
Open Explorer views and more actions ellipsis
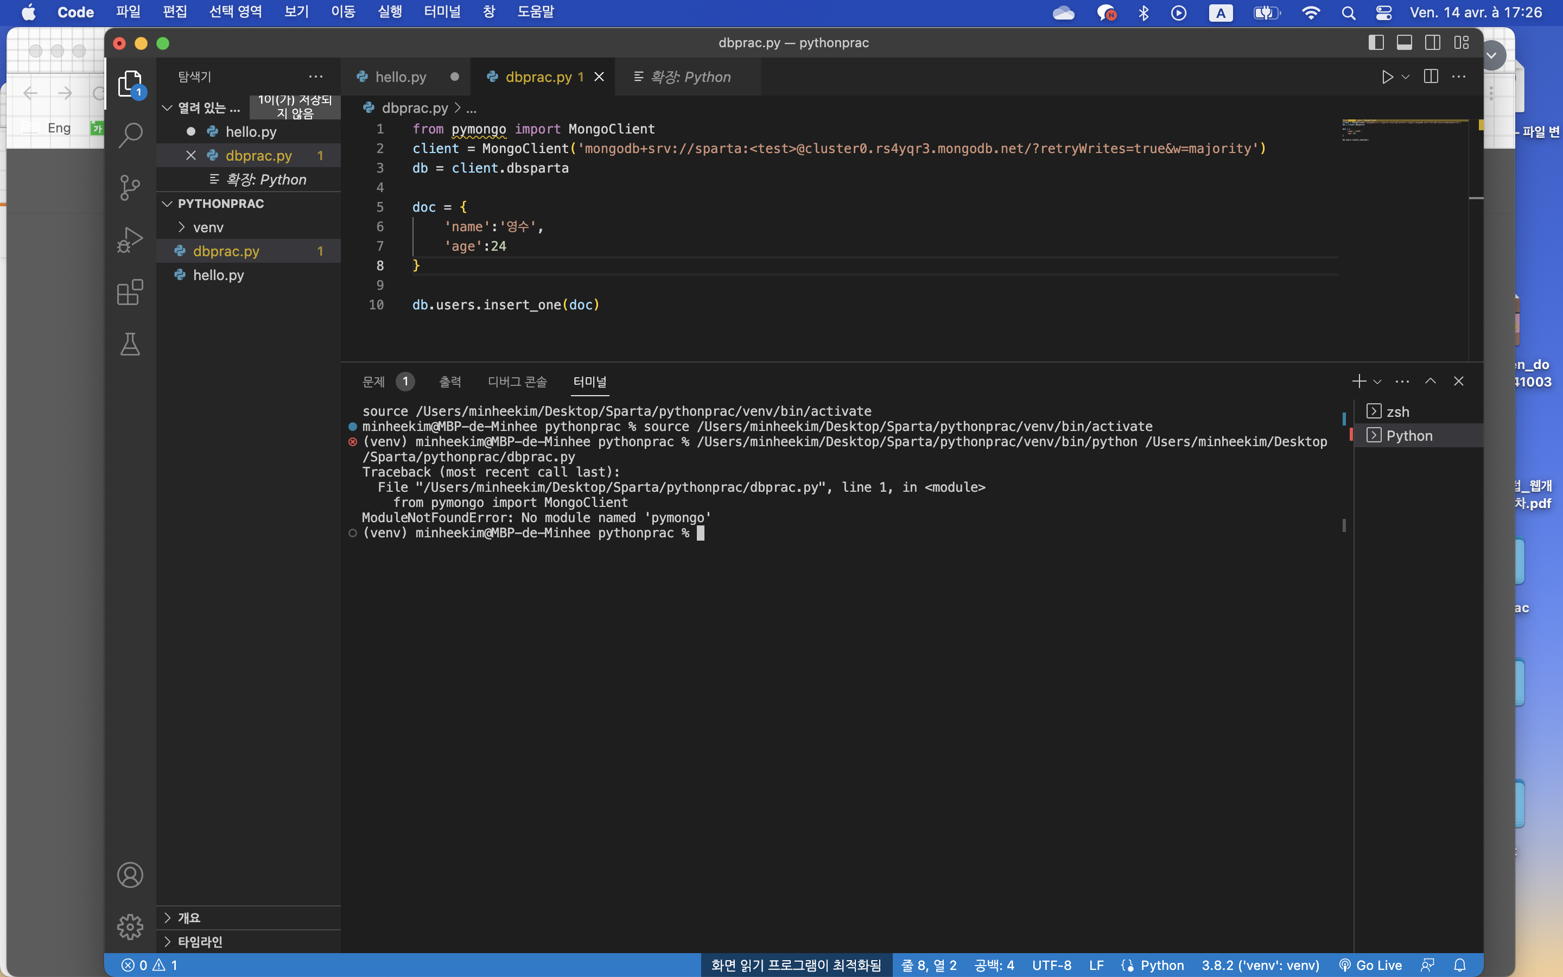tap(316, 77)
